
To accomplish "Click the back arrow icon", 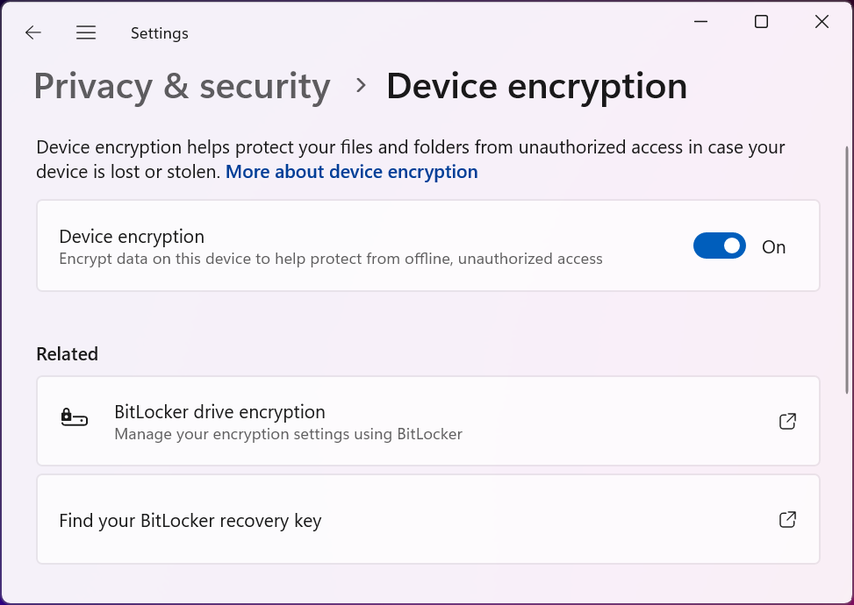I will pos(33,33).
